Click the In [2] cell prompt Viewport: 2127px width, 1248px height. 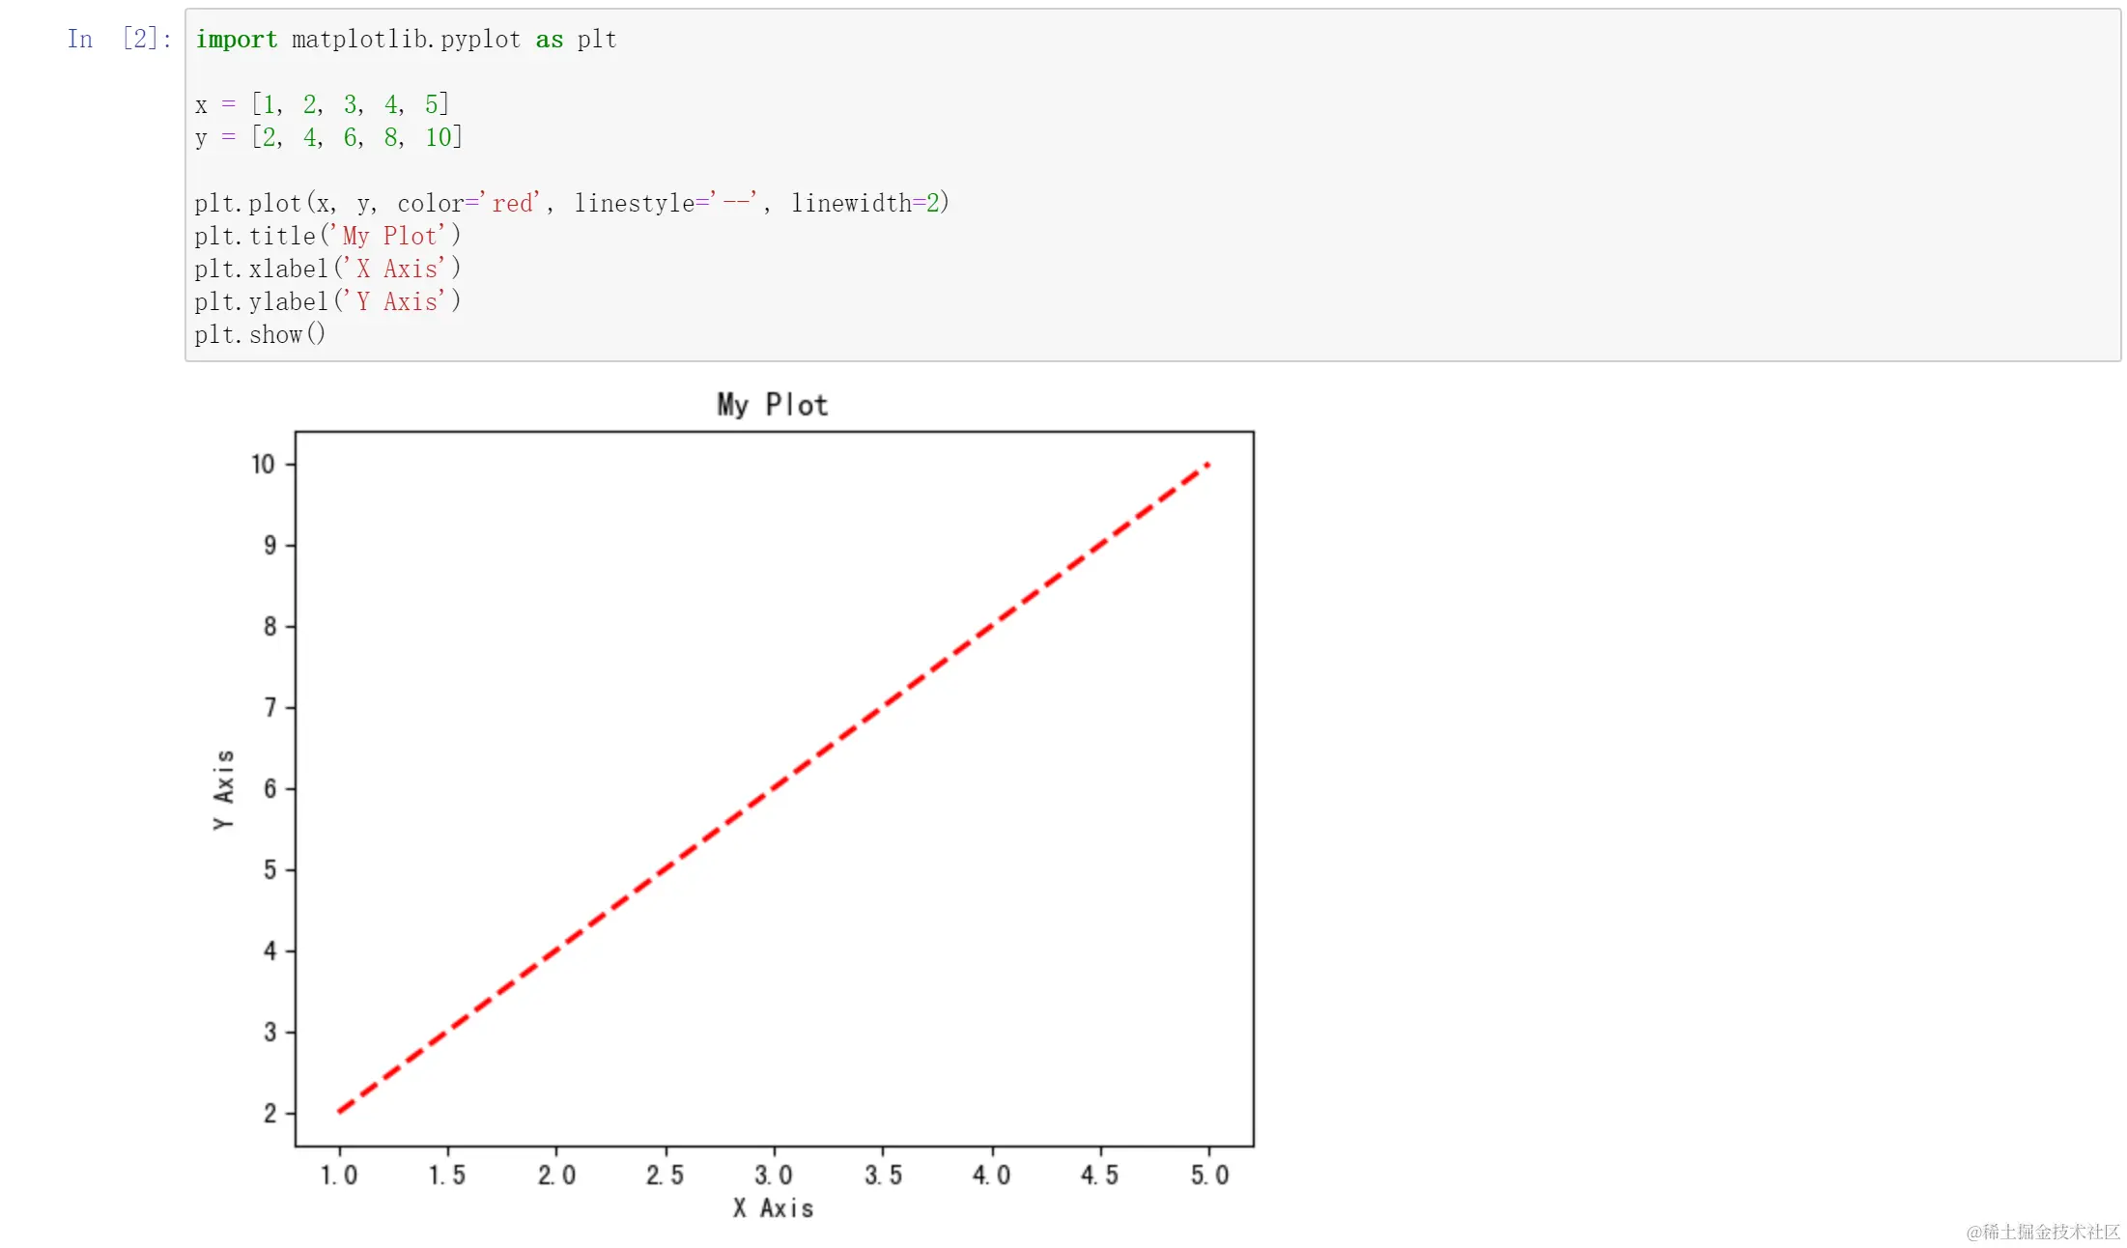point(119,40)
